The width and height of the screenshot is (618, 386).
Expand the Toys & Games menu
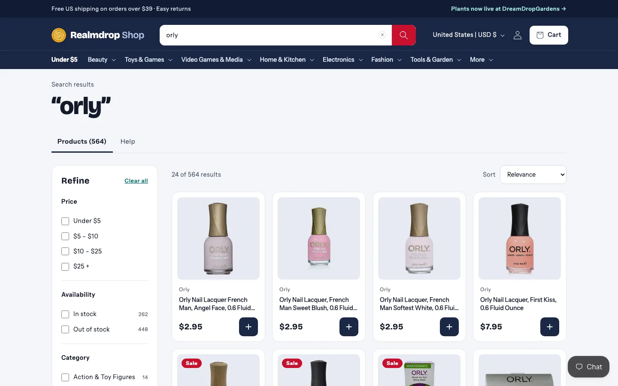(148, 60)
